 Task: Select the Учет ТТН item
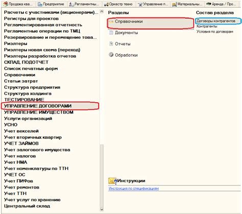(15, 194)
